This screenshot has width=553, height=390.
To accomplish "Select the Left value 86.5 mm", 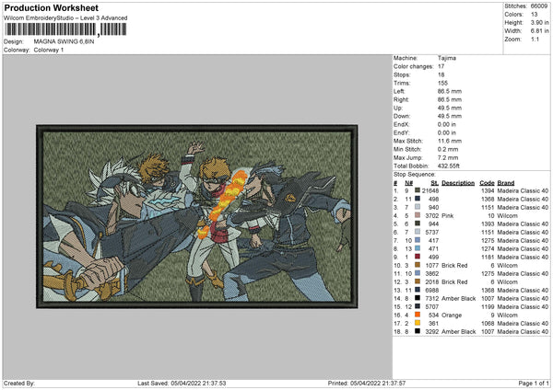I will (450, 91).
